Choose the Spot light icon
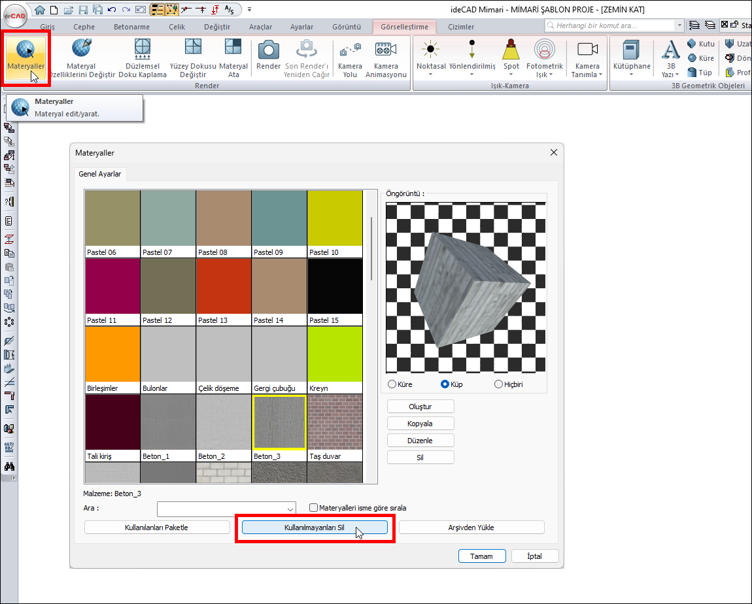752x604 pixels. click(511, 50)
